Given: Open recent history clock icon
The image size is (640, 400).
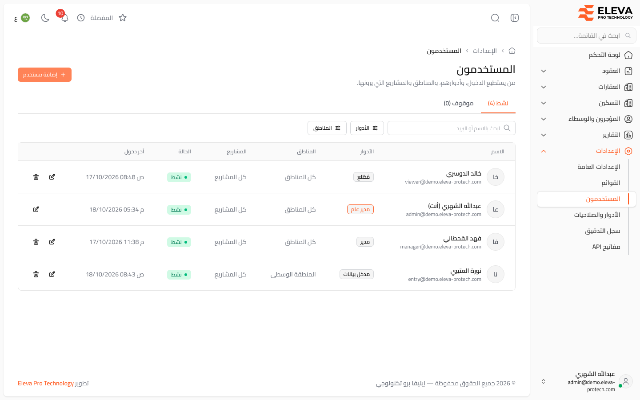Looking at the screenshot, I should (x=81, y=18).
